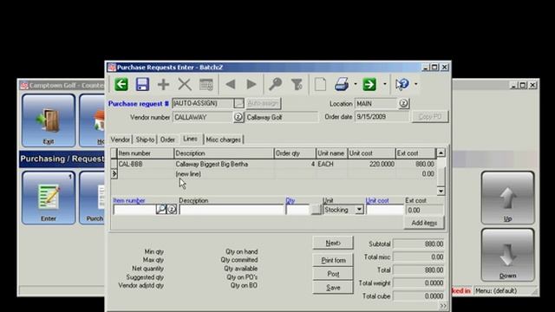Click the Description entry field

[x=232, y=210]
